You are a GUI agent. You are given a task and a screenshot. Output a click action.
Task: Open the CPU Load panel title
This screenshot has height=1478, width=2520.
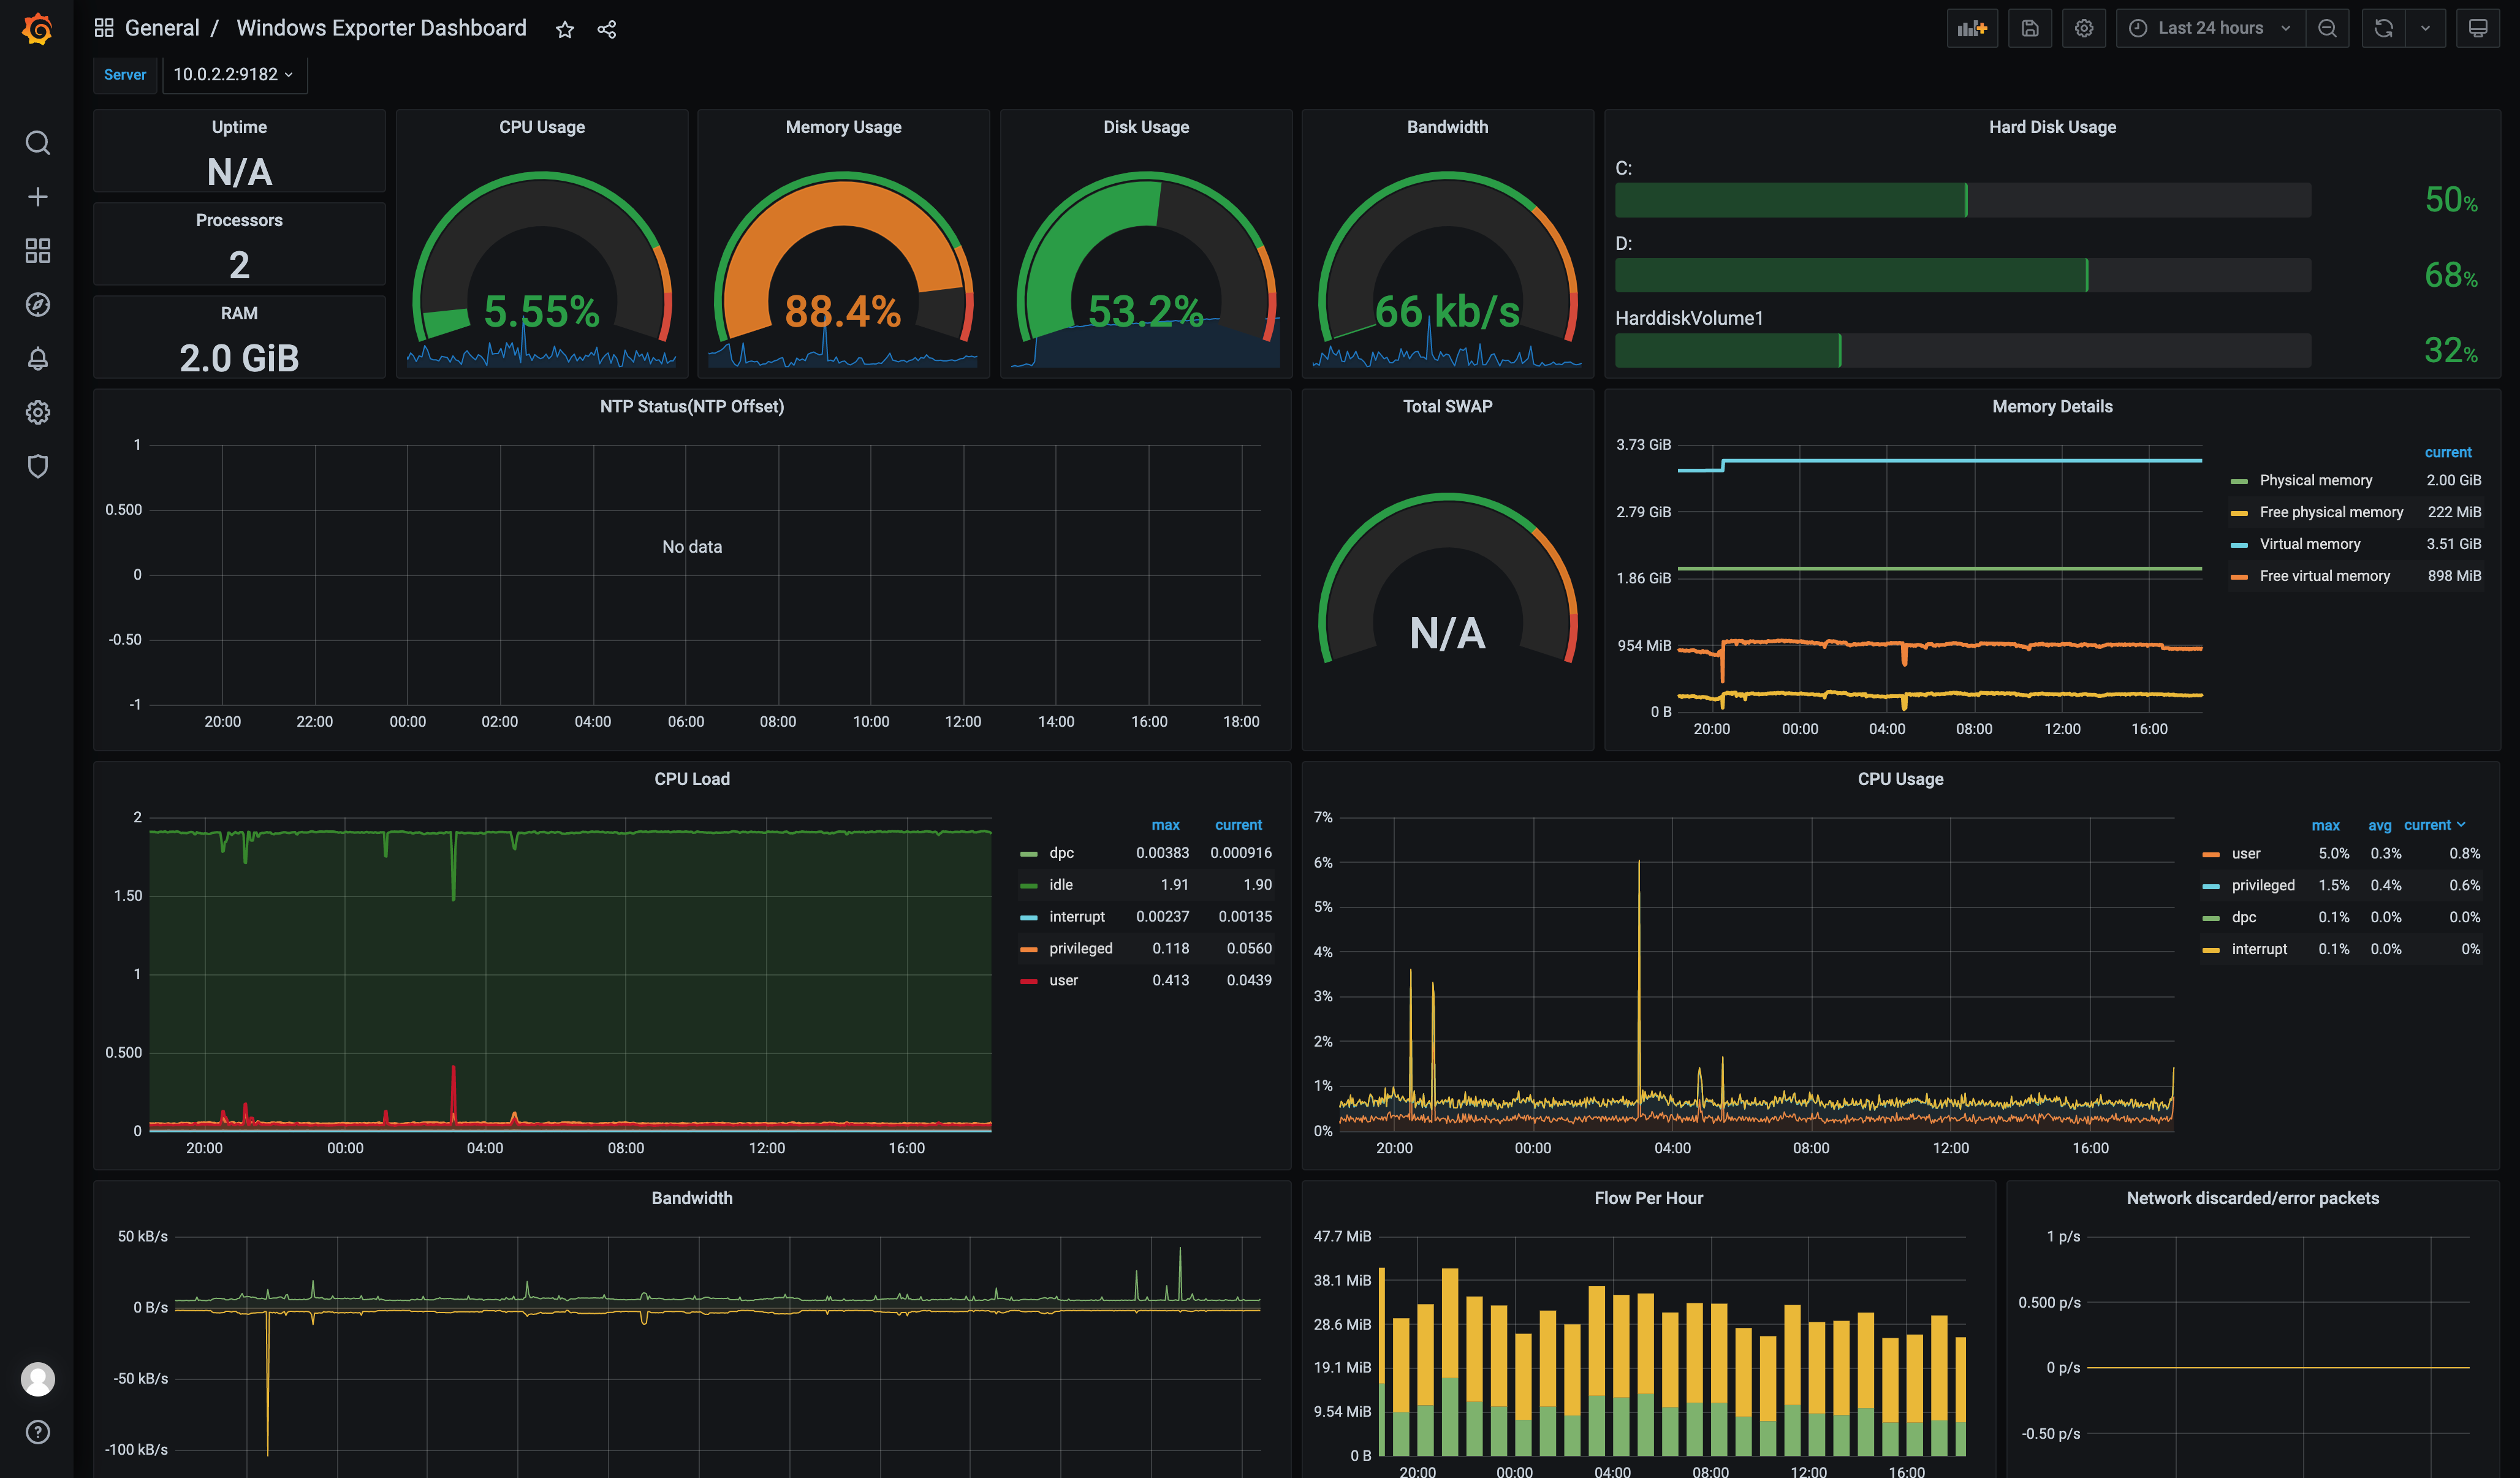(x=692, y=779)
